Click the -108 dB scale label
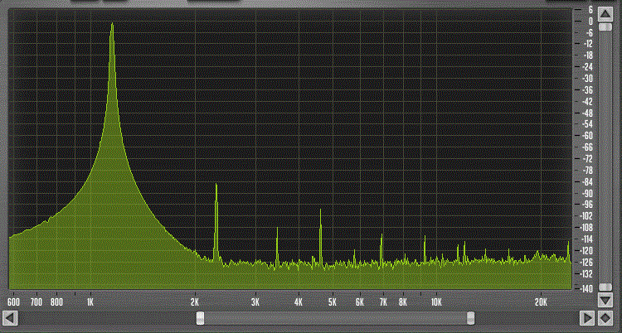 [586, 228]
